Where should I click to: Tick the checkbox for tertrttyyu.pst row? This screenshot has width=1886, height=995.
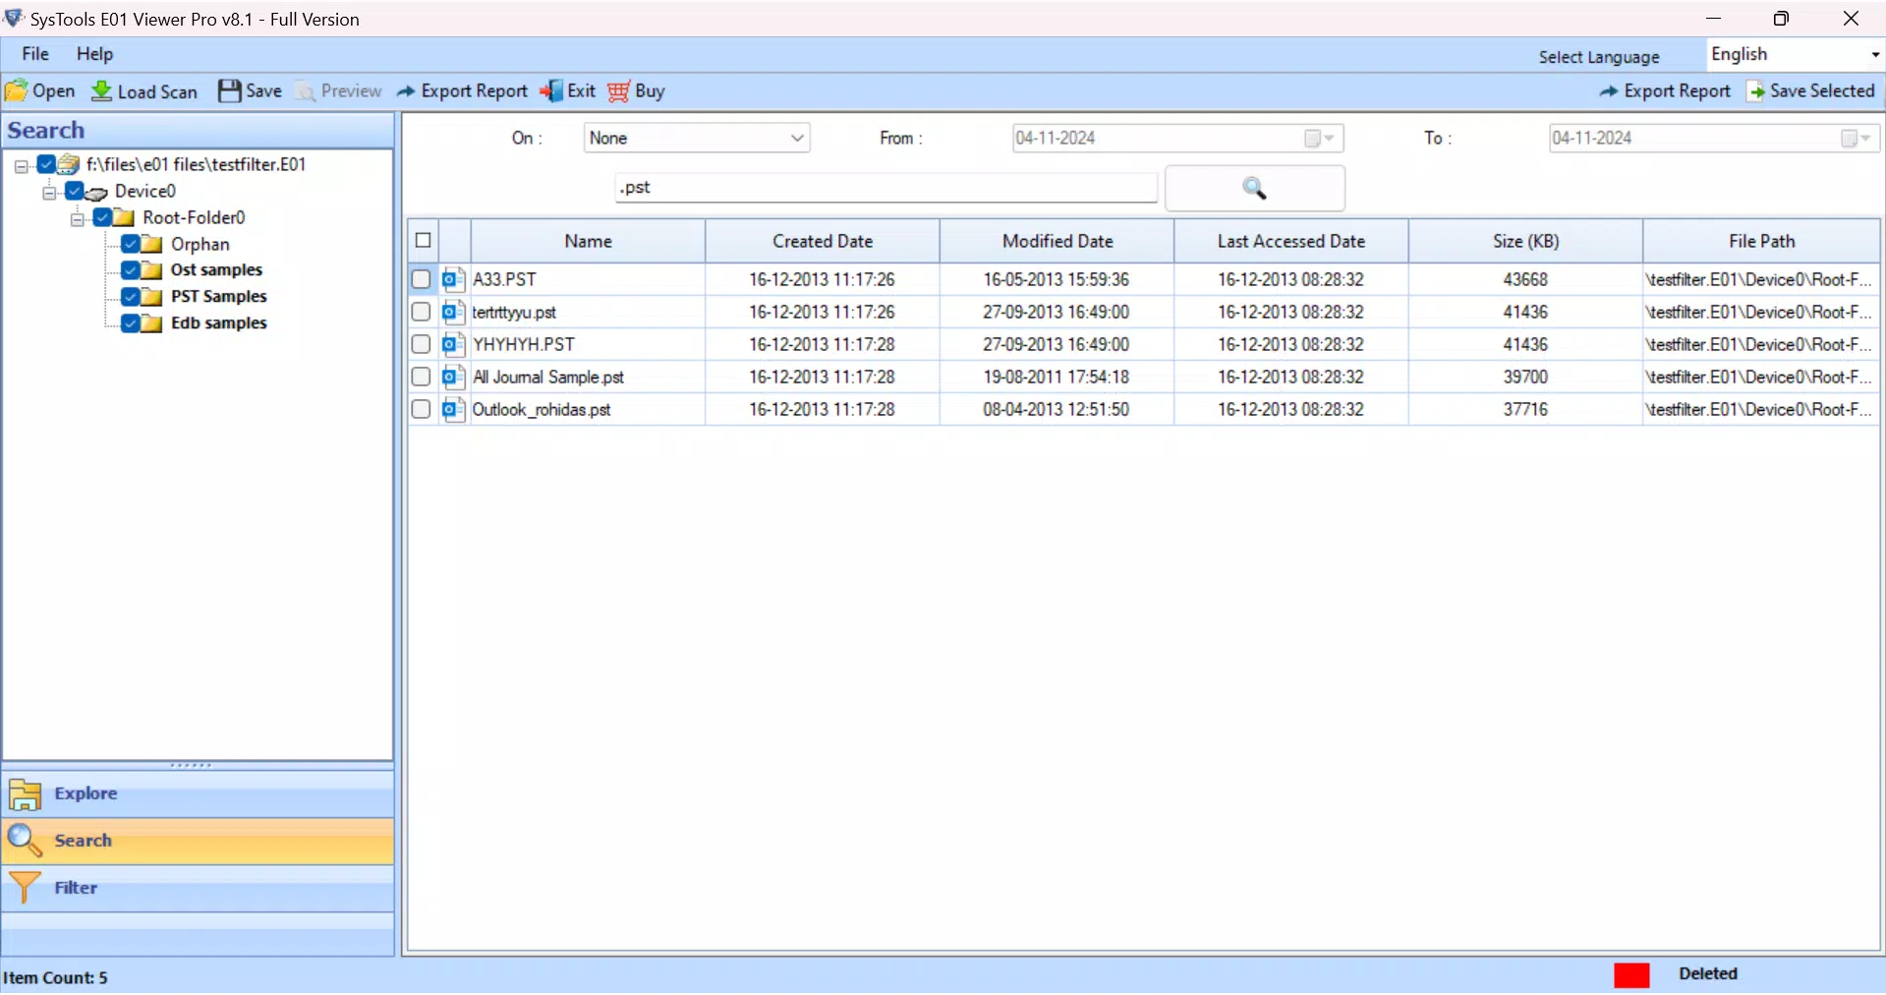coord(422,312)
